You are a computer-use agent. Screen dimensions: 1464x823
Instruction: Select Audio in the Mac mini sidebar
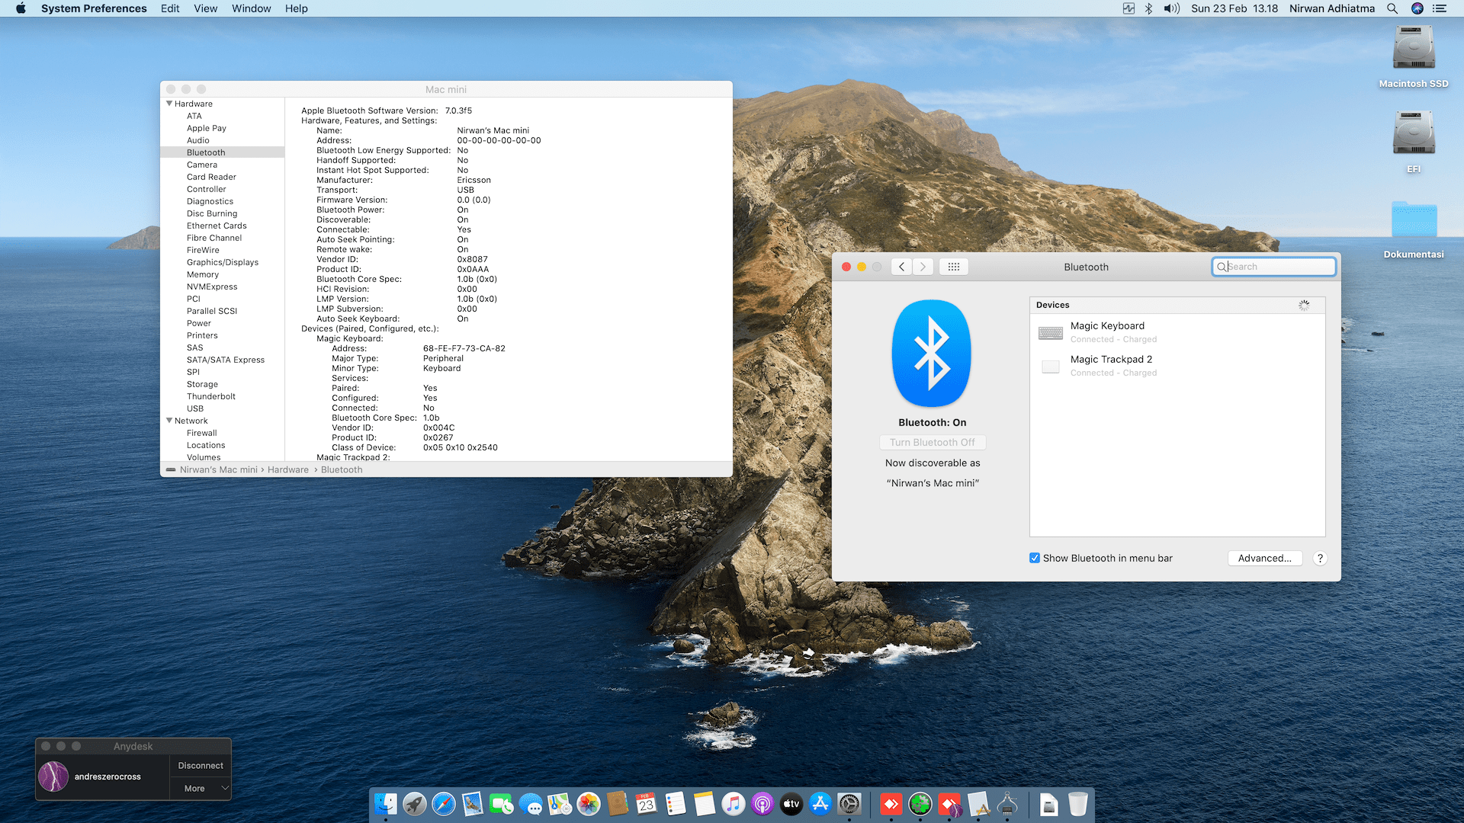coord(198,140)
